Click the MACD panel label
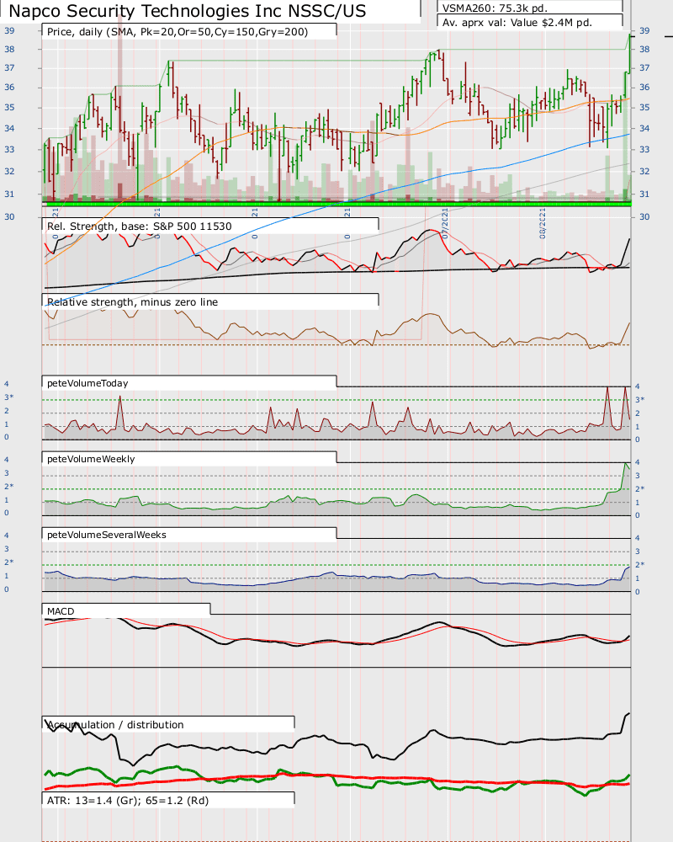This screenshot has height=842, width=673. (61, 611)
